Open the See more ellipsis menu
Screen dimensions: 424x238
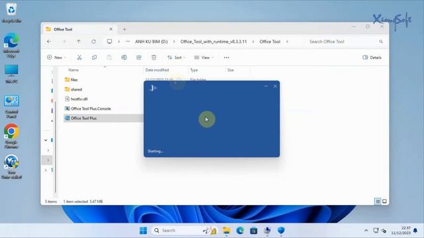(x=227, y=58)
